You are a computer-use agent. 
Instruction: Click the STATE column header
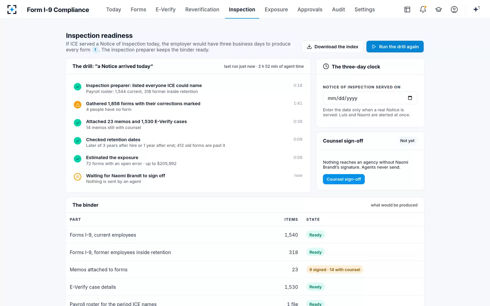(313, 220)
